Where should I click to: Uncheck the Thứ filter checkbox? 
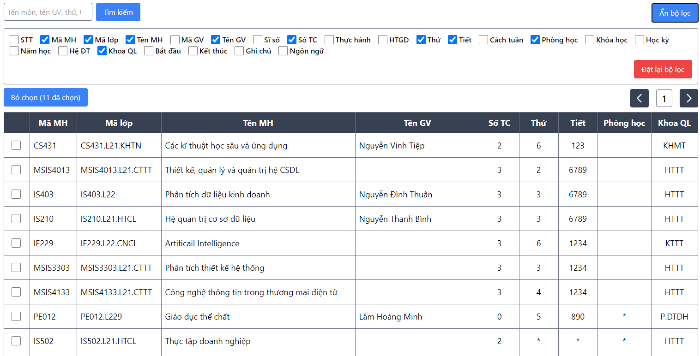click(x=421, y=40)
